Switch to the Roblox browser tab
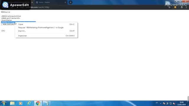189x106 pixels. 50,2
